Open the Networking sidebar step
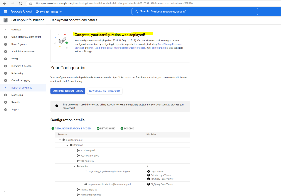Screen dimensions: 281x196 17,73
